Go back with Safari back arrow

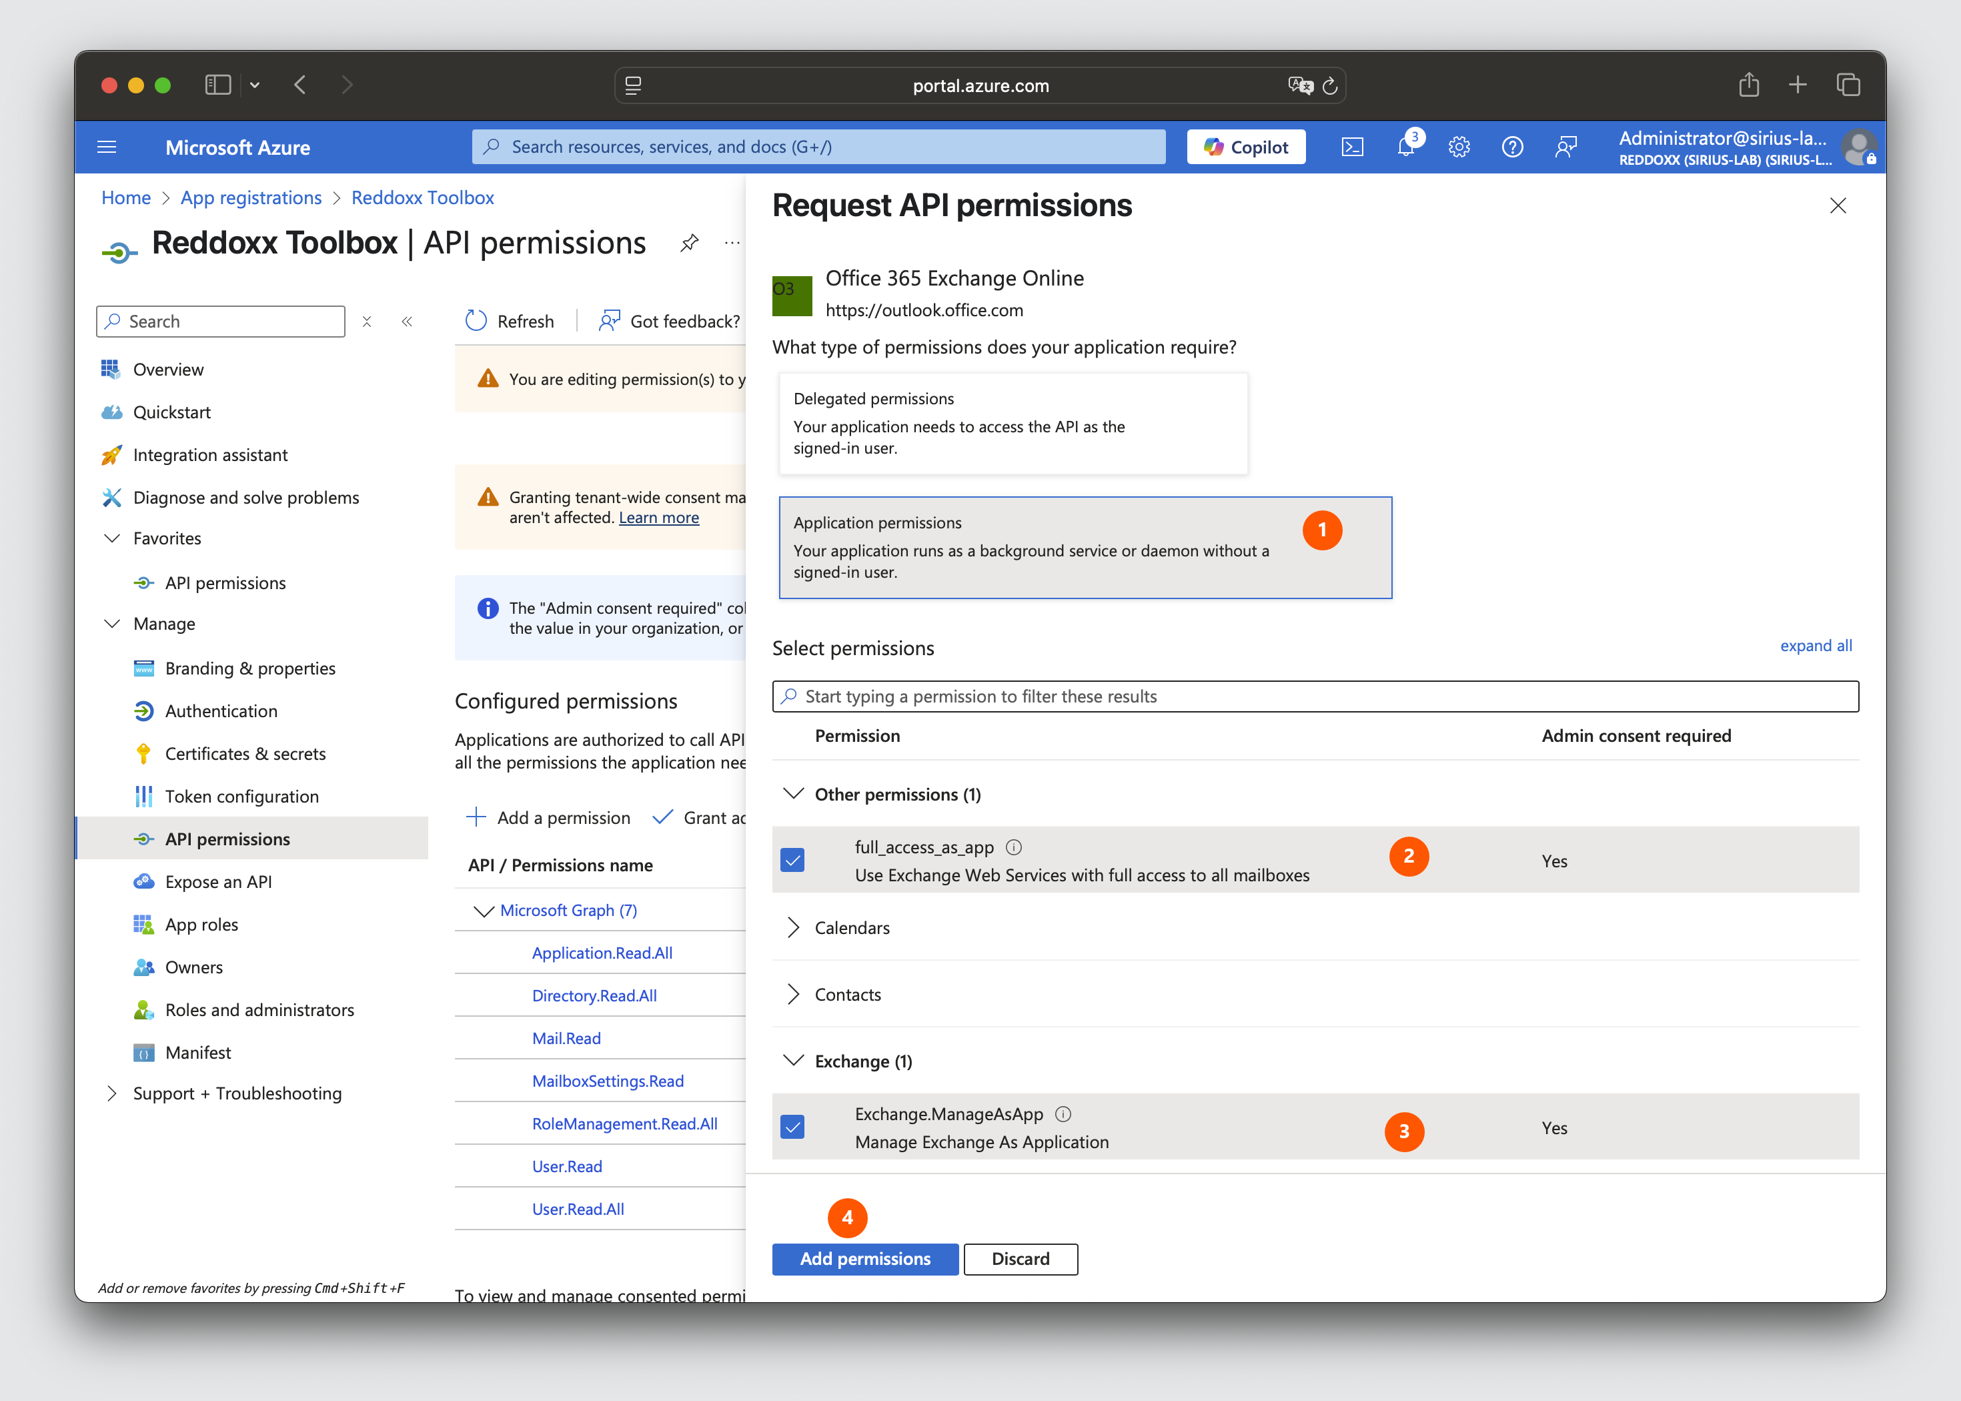click(300, 85)
